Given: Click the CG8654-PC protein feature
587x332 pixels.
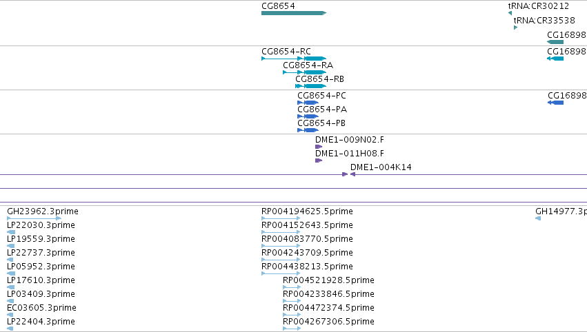Looking at the screenshot, I should click(308, 103).
